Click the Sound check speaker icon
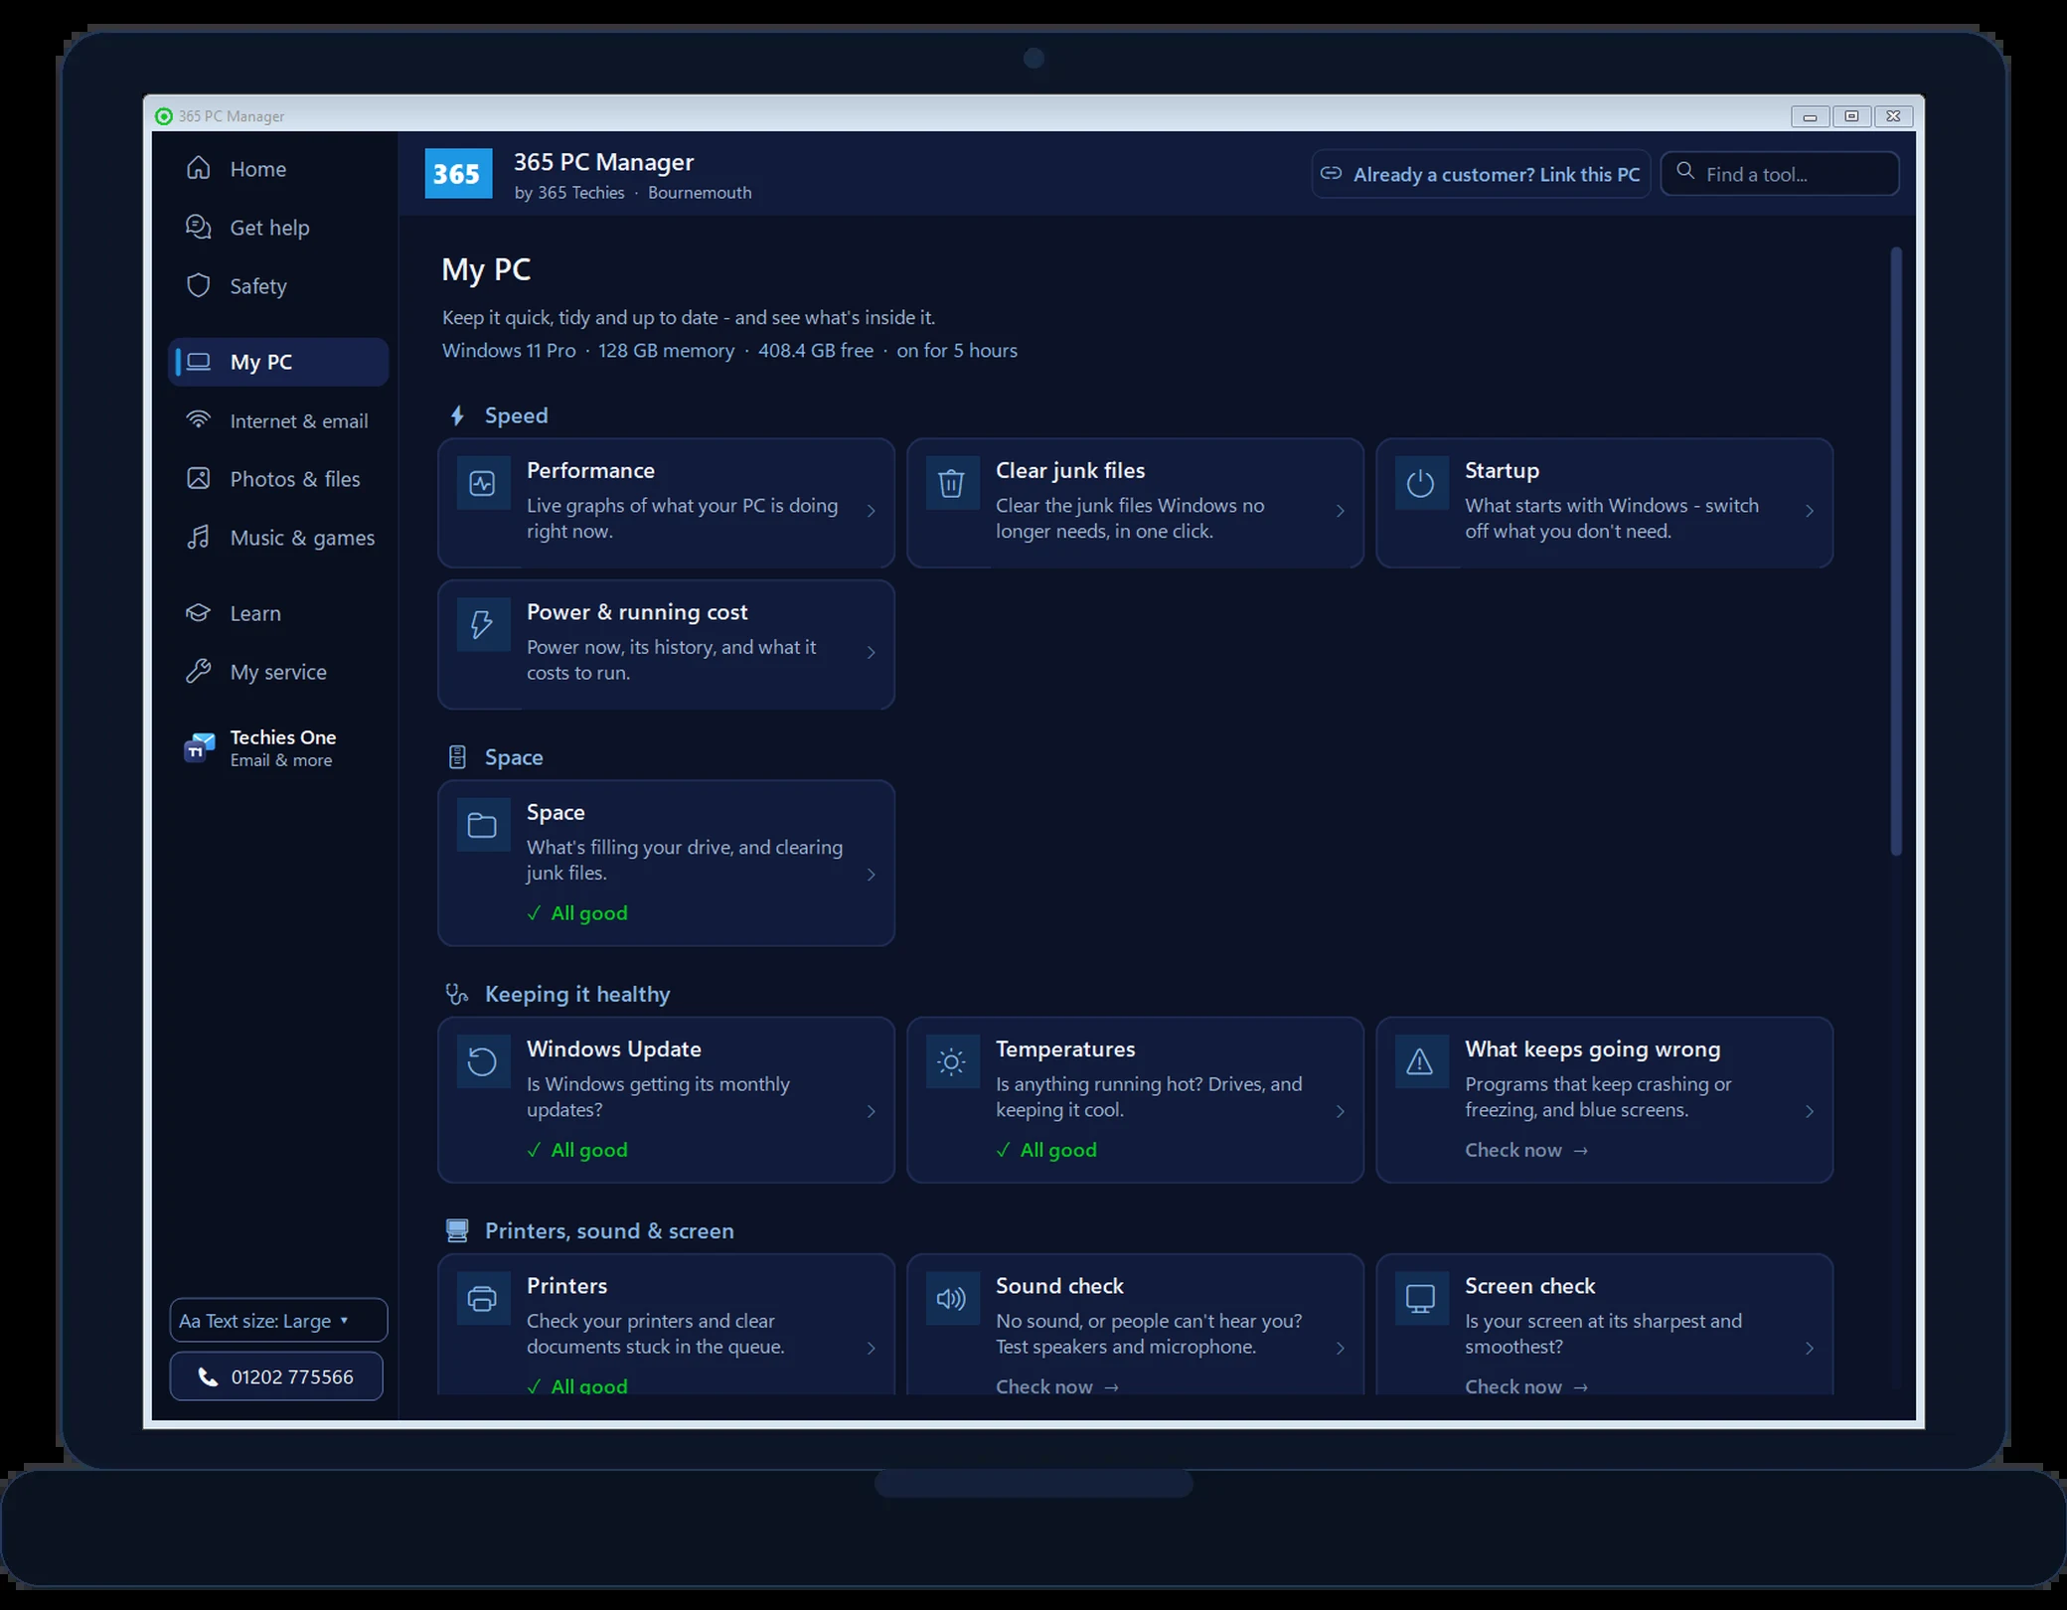The height and width of the screenshot is (1610, 2067). 952,1298
